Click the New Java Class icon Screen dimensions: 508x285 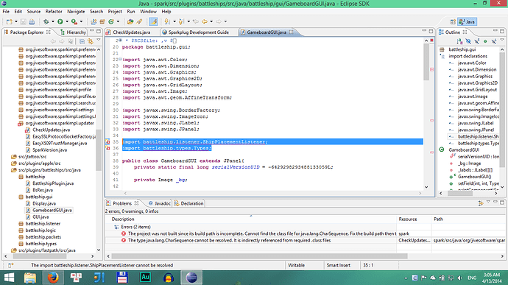pos(111,21)
